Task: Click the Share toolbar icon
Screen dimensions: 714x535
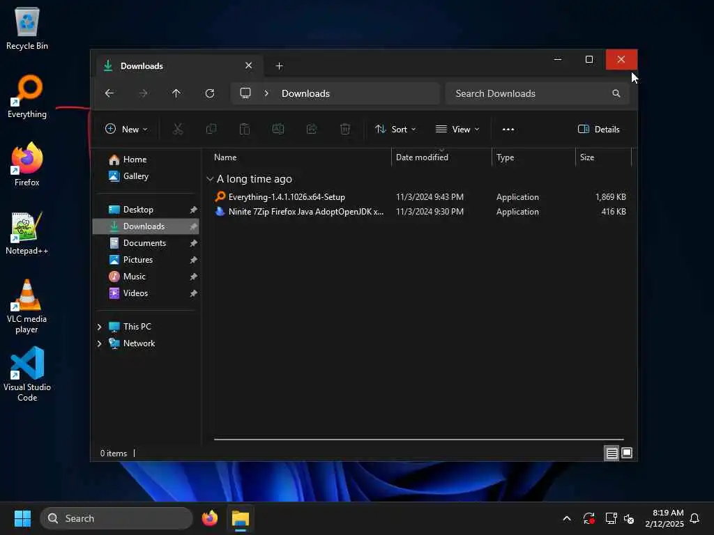Action: [x=312, y=129]
